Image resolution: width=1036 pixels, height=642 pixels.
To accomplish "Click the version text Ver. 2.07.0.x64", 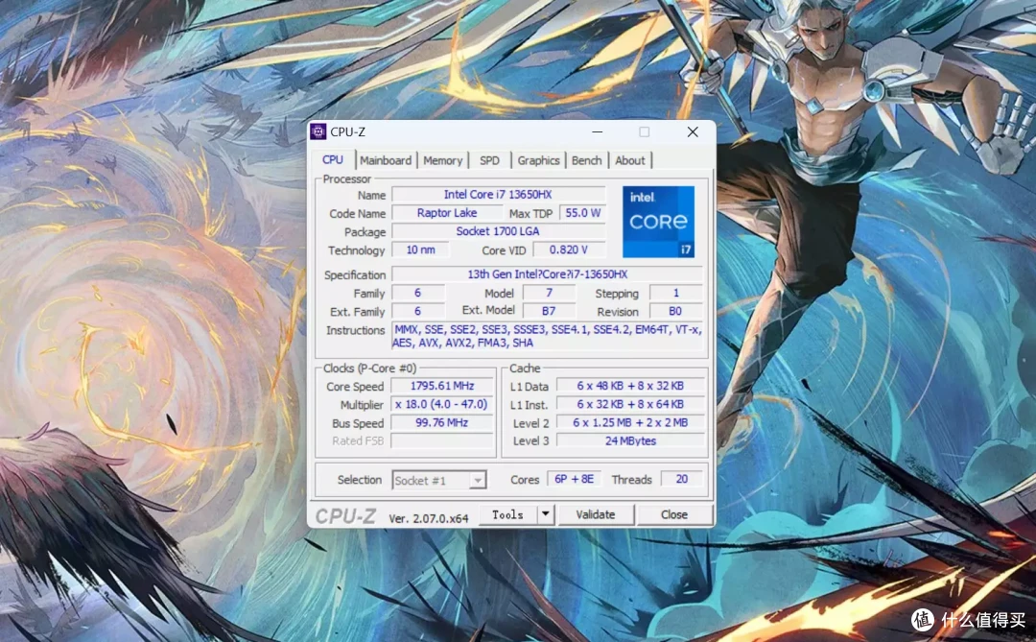I will [428, 518].
